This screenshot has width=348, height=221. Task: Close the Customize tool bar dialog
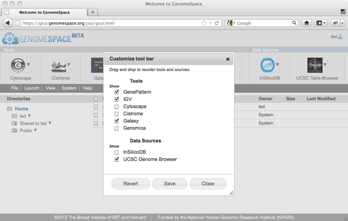[x=228, y=59]
